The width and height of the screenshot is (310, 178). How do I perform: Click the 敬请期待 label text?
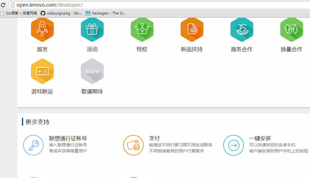92,91
